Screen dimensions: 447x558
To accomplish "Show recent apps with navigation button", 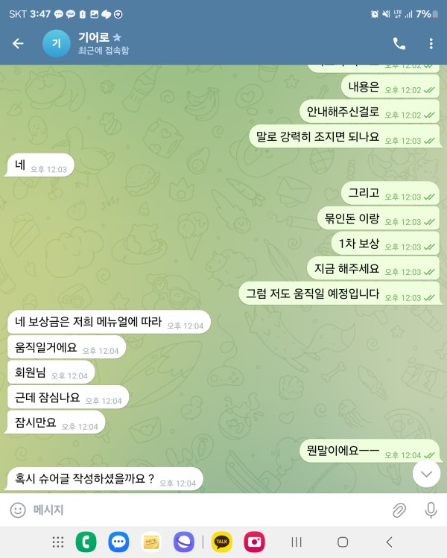I will (297, 542).
